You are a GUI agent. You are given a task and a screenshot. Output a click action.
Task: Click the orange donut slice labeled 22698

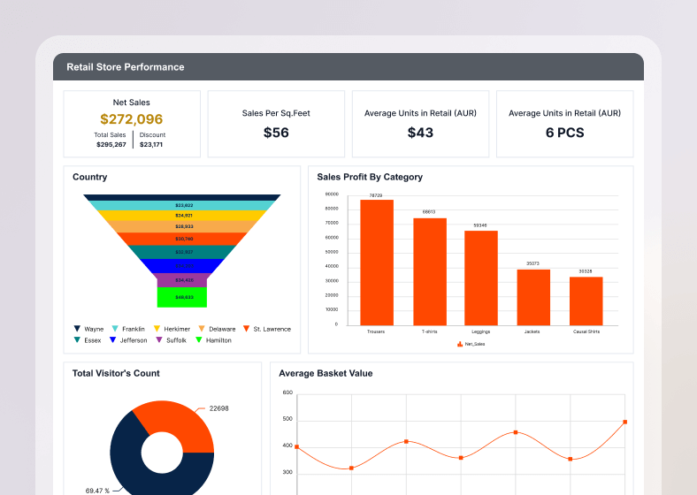point(178,423)
